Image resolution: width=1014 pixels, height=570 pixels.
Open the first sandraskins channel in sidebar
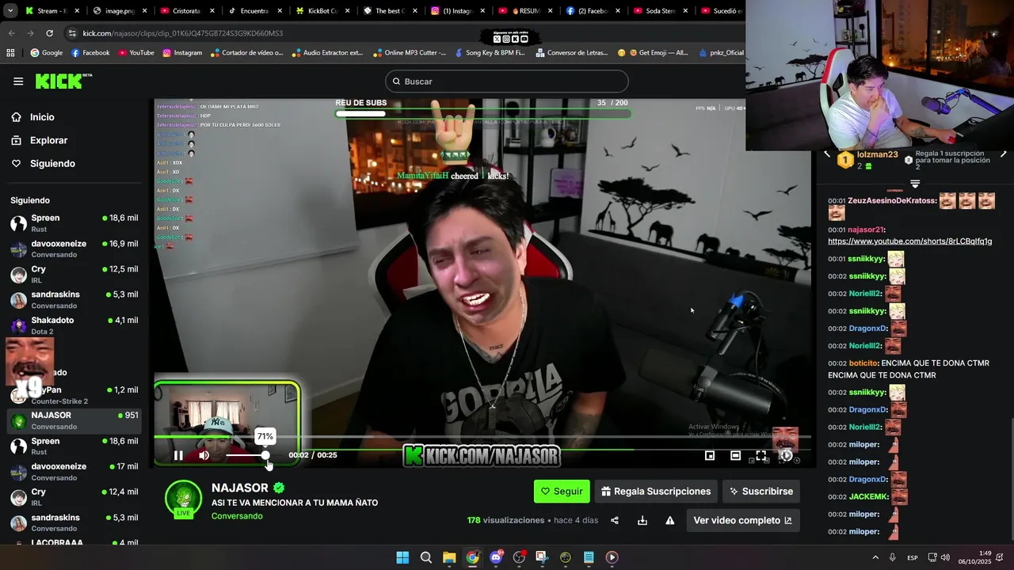pyautogui.click(x=74, y=299)
